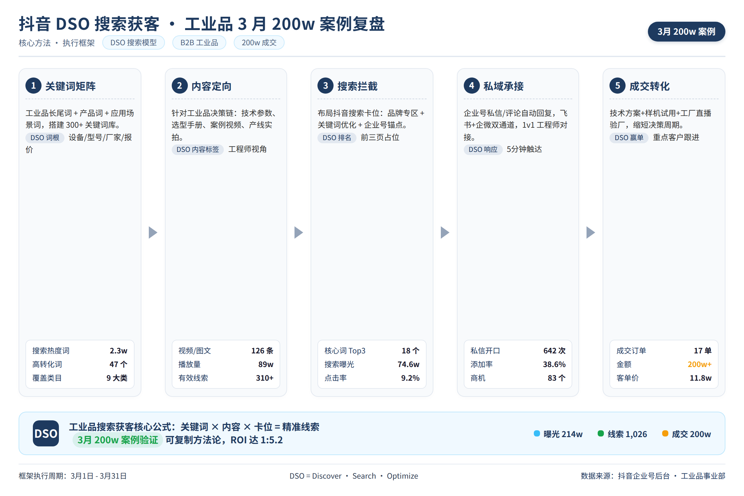This screenshot has height=496, width=744.
Task: Click the subtitle 核心方法 · 执行框架
Action: pyautogui.click(x=57, y=43)
